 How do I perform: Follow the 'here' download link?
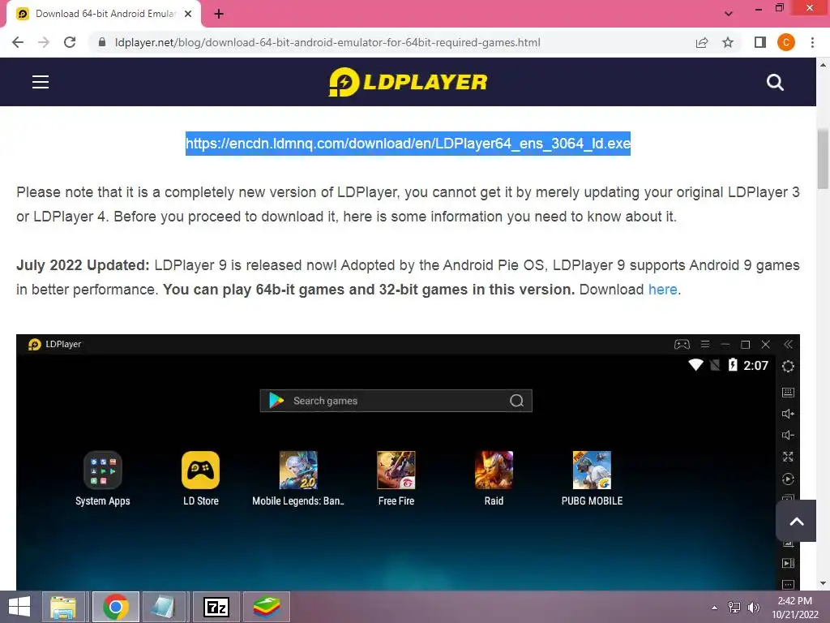click(663, 290)
